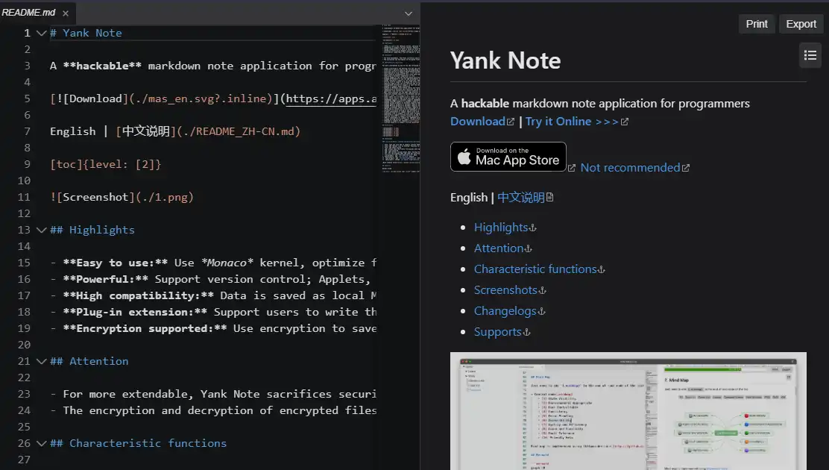Click the 'For more extendable' line in editor
The image size is (829, 470).
point(214,394)
